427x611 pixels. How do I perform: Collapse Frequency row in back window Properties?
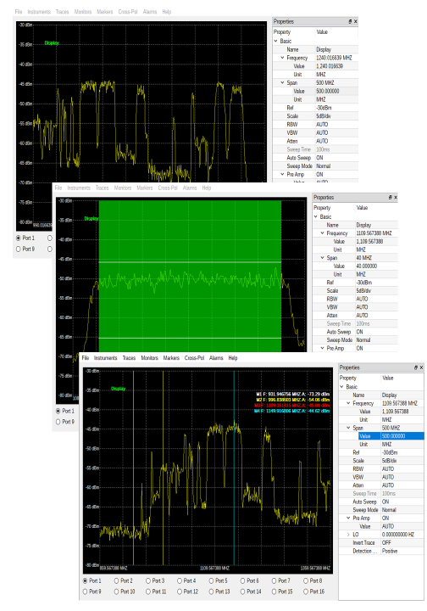283,58
